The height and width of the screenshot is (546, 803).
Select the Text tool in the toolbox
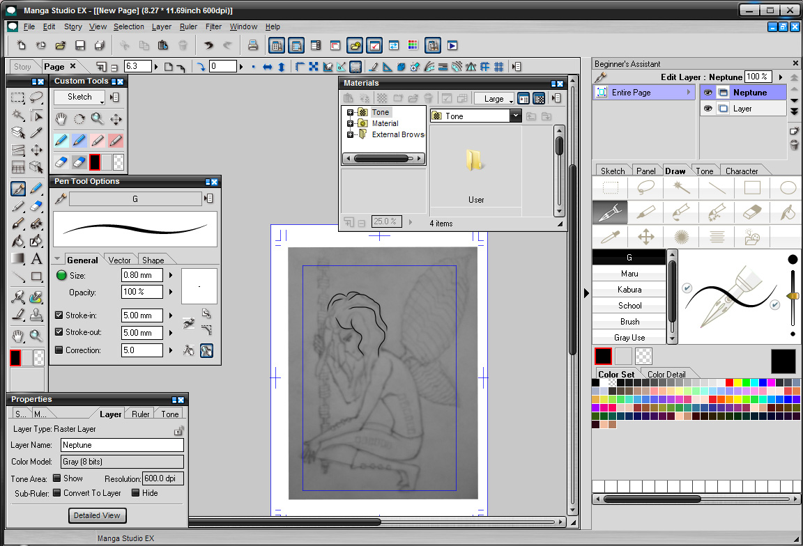[x=36, y=259]
